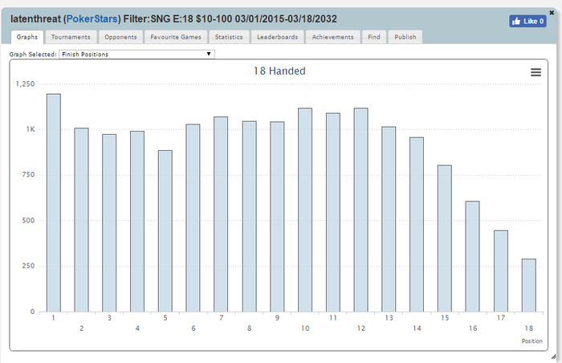Click the "Position" x-axis title

coord(531,341)
